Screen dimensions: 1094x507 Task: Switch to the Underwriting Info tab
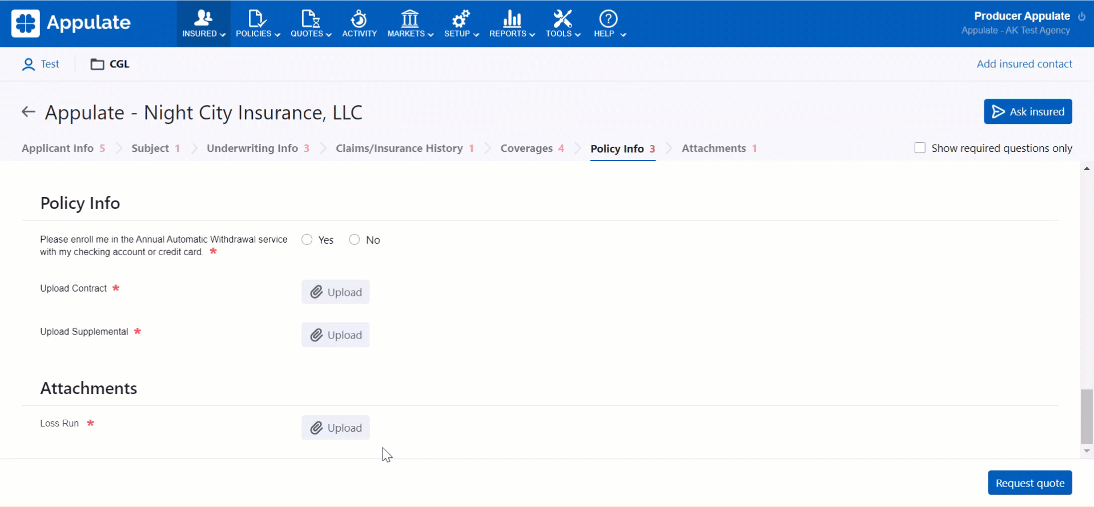tap(252, 148)
